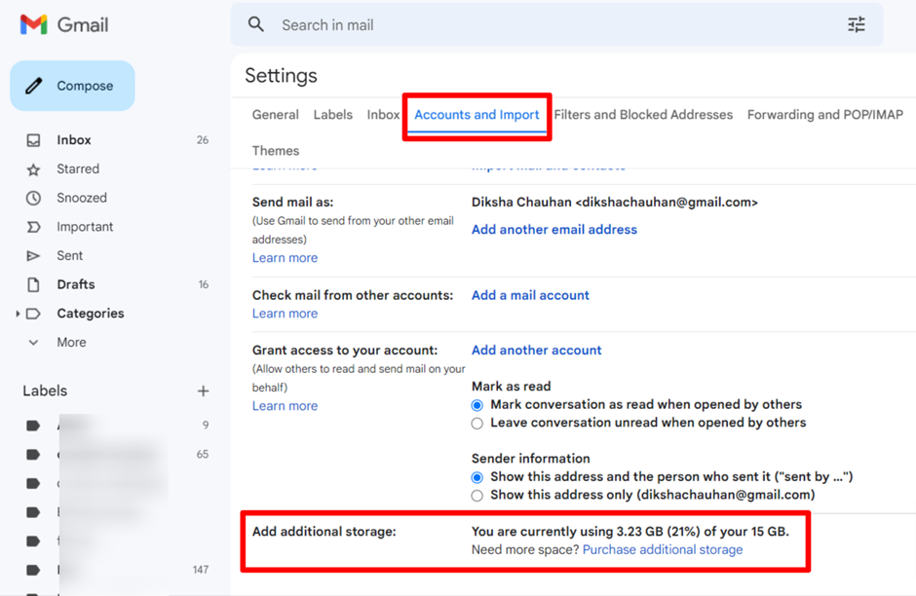Open the Inbox folder
This screenshot has height=596, width=916.
coord(74,140)
